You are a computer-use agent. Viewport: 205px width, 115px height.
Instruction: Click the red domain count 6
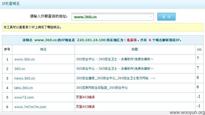[150, 40]
